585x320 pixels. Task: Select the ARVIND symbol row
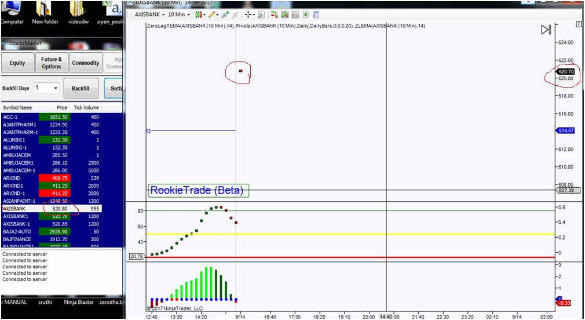(x=51, y=178)
